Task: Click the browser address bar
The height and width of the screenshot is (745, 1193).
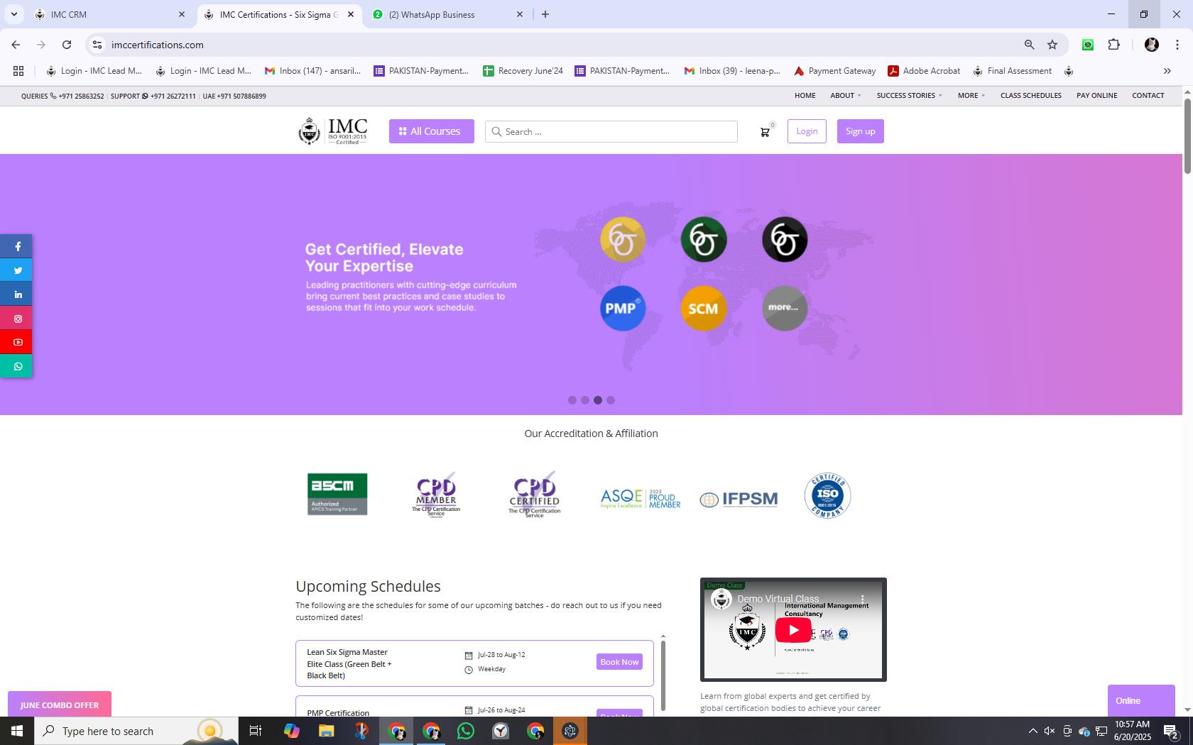Action: pos(554,45)
